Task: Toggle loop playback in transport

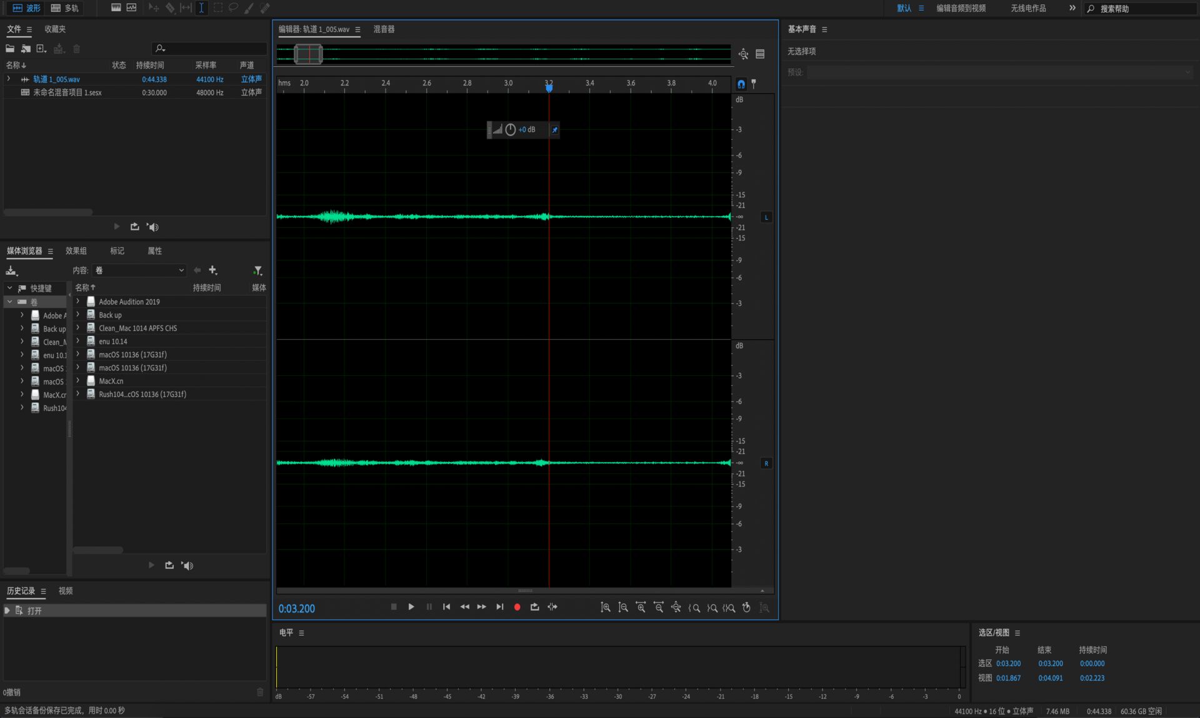Action: click(534, 607)
